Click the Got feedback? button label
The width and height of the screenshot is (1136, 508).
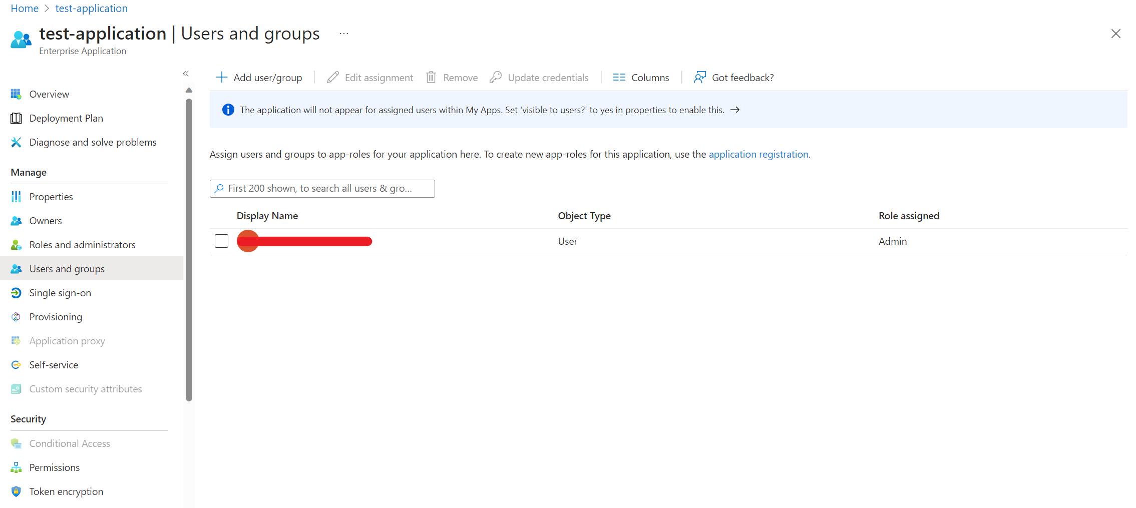743,78
